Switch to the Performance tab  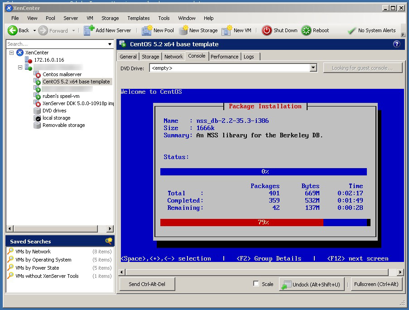click(x=225, y=57)
